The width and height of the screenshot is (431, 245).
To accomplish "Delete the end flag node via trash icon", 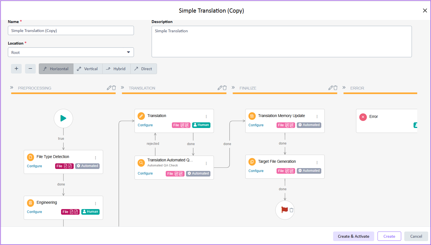I will pos(291,210).
